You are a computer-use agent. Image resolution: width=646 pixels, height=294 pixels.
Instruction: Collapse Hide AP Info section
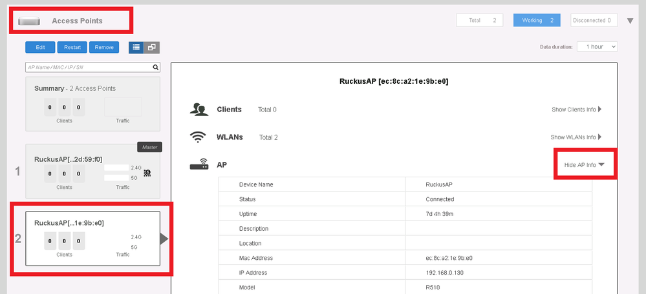point(584,165)
